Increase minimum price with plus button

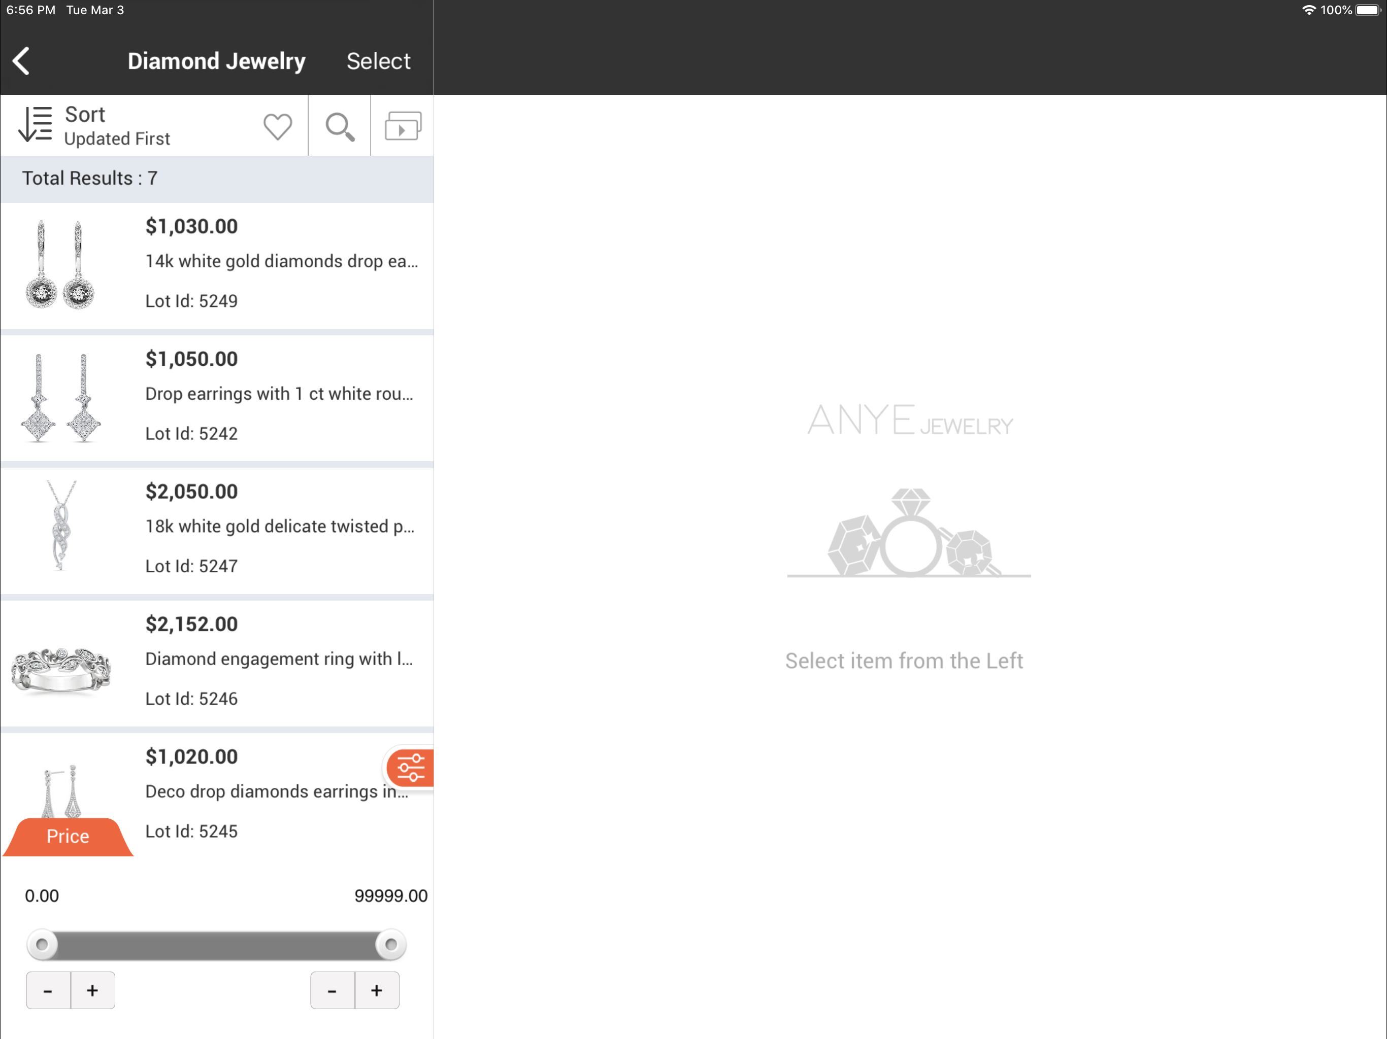pyautogui.click(x=93, y=990)
